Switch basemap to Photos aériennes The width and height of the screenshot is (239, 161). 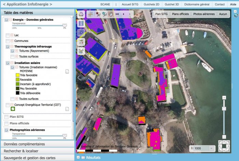pos(204,14)
